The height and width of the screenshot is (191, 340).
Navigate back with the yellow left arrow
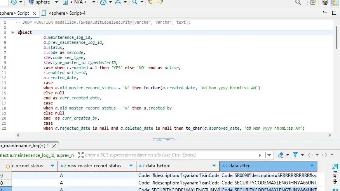pos(151,2)
